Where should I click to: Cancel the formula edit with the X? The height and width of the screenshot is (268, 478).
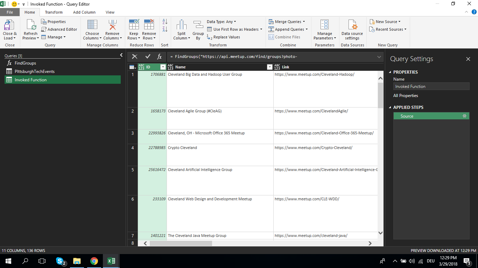(135, 57)
